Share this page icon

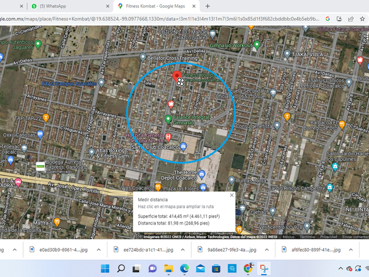point(351,19)
